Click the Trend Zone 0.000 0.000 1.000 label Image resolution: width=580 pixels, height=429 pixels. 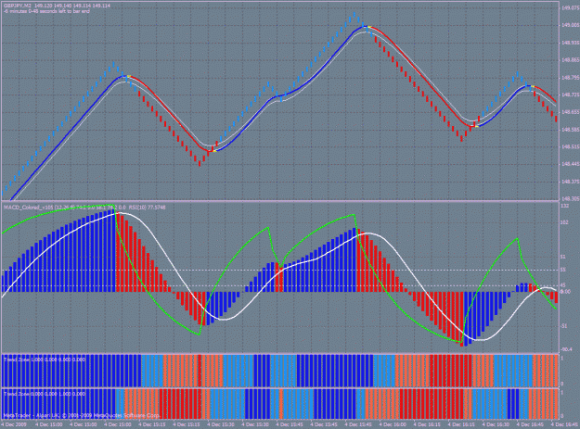pyautogui.click(x=44, y=394)
